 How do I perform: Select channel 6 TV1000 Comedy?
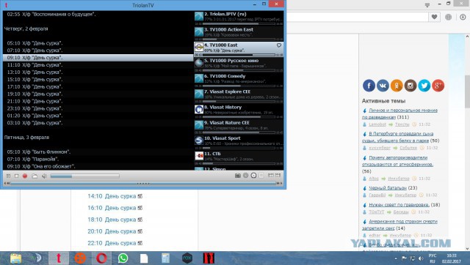(x=239, y=81)
